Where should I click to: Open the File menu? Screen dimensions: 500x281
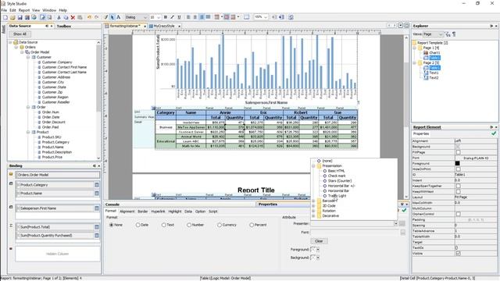pos(4,10)
